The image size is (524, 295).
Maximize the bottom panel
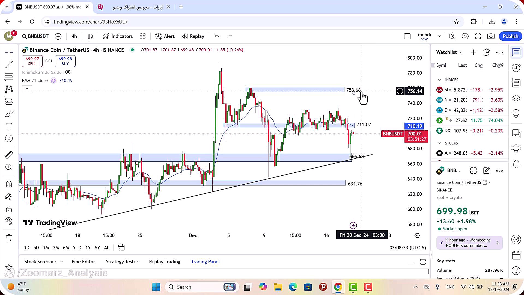coord(423,262)
